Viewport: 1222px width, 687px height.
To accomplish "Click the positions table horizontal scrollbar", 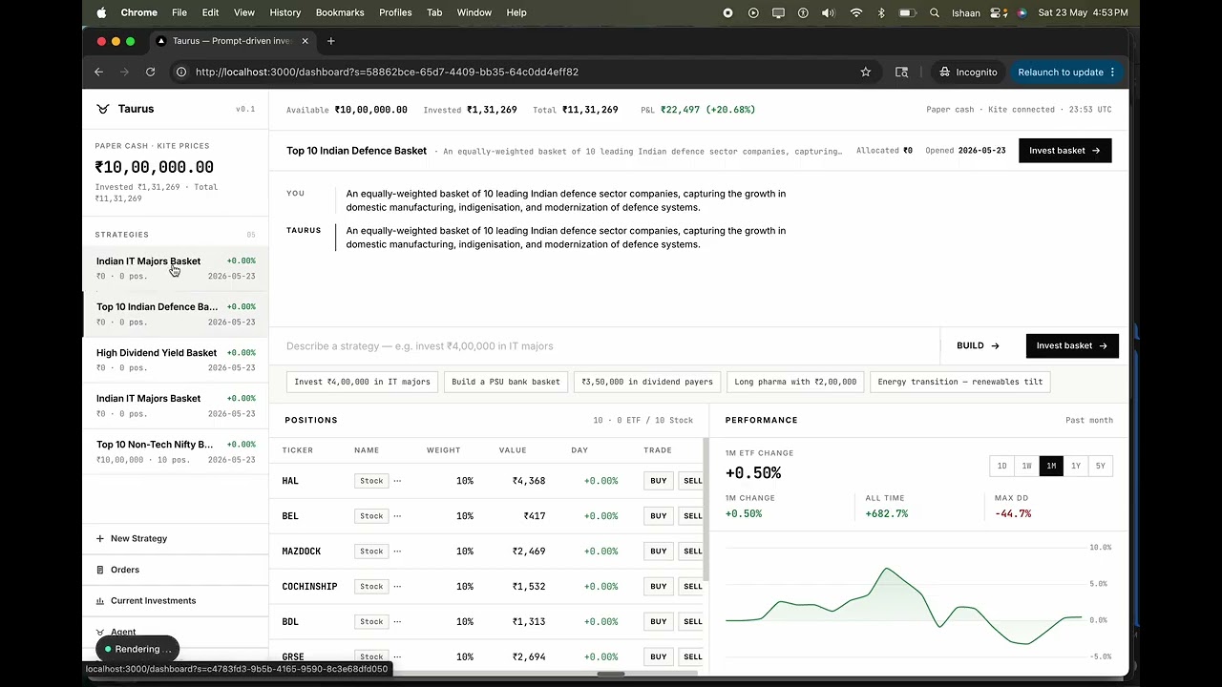I will pos(611,674).
